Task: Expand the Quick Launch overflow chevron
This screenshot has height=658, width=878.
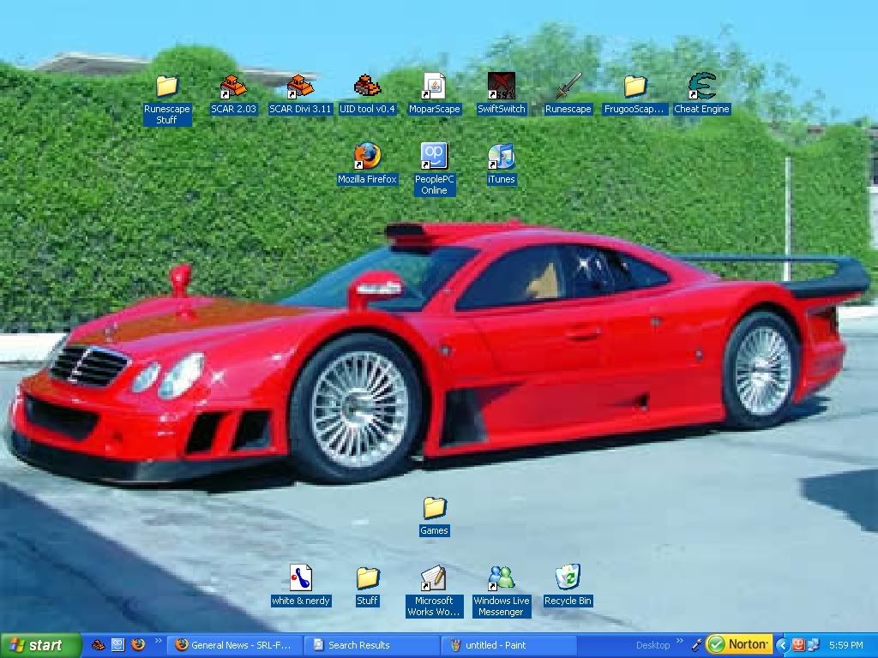Action: point(159,642)
